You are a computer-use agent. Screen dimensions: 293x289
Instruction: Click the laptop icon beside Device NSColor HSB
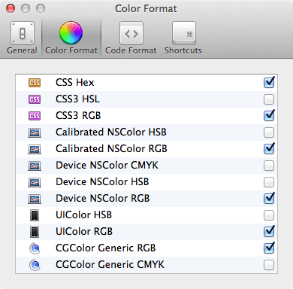pyautogui.click(x=35, y=182)
